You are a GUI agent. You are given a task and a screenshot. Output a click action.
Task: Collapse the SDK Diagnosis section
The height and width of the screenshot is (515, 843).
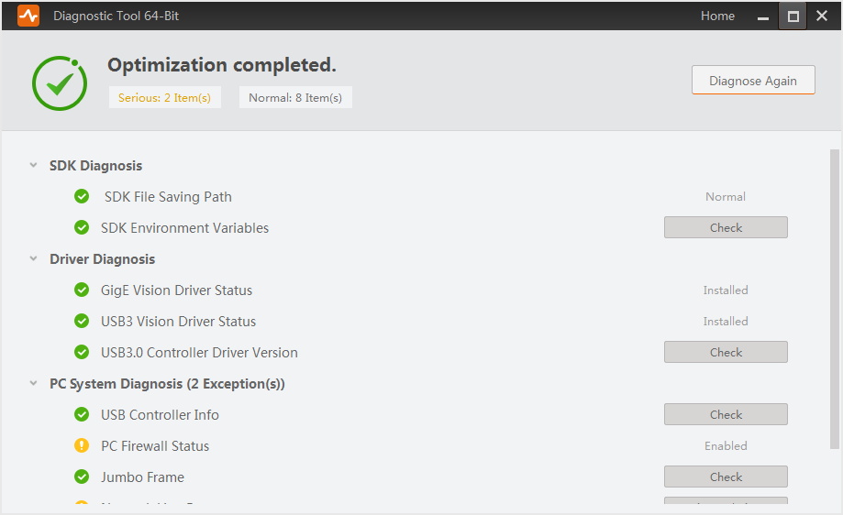coord(34,166)
